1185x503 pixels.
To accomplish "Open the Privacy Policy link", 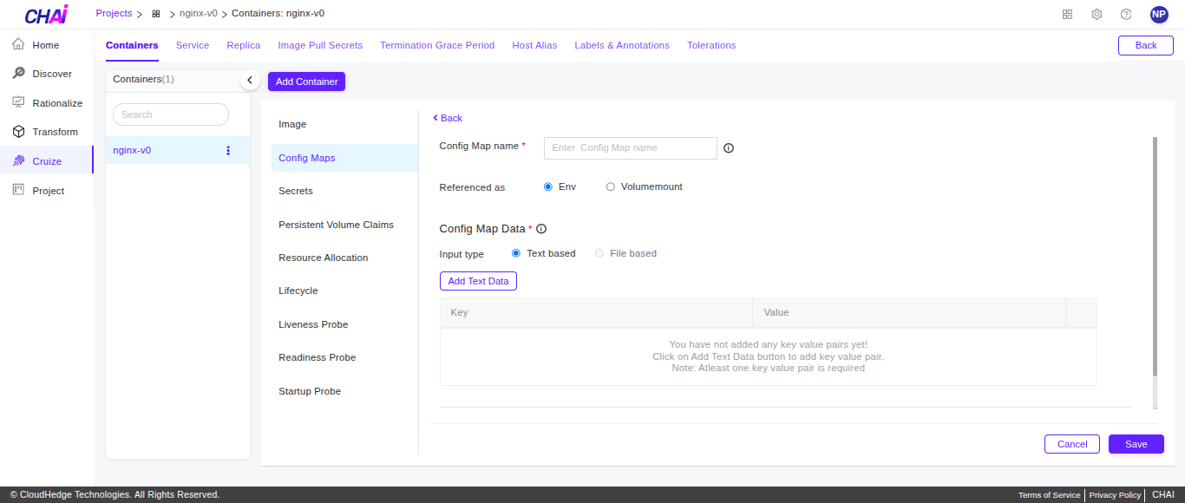I will coord(1114,494).
